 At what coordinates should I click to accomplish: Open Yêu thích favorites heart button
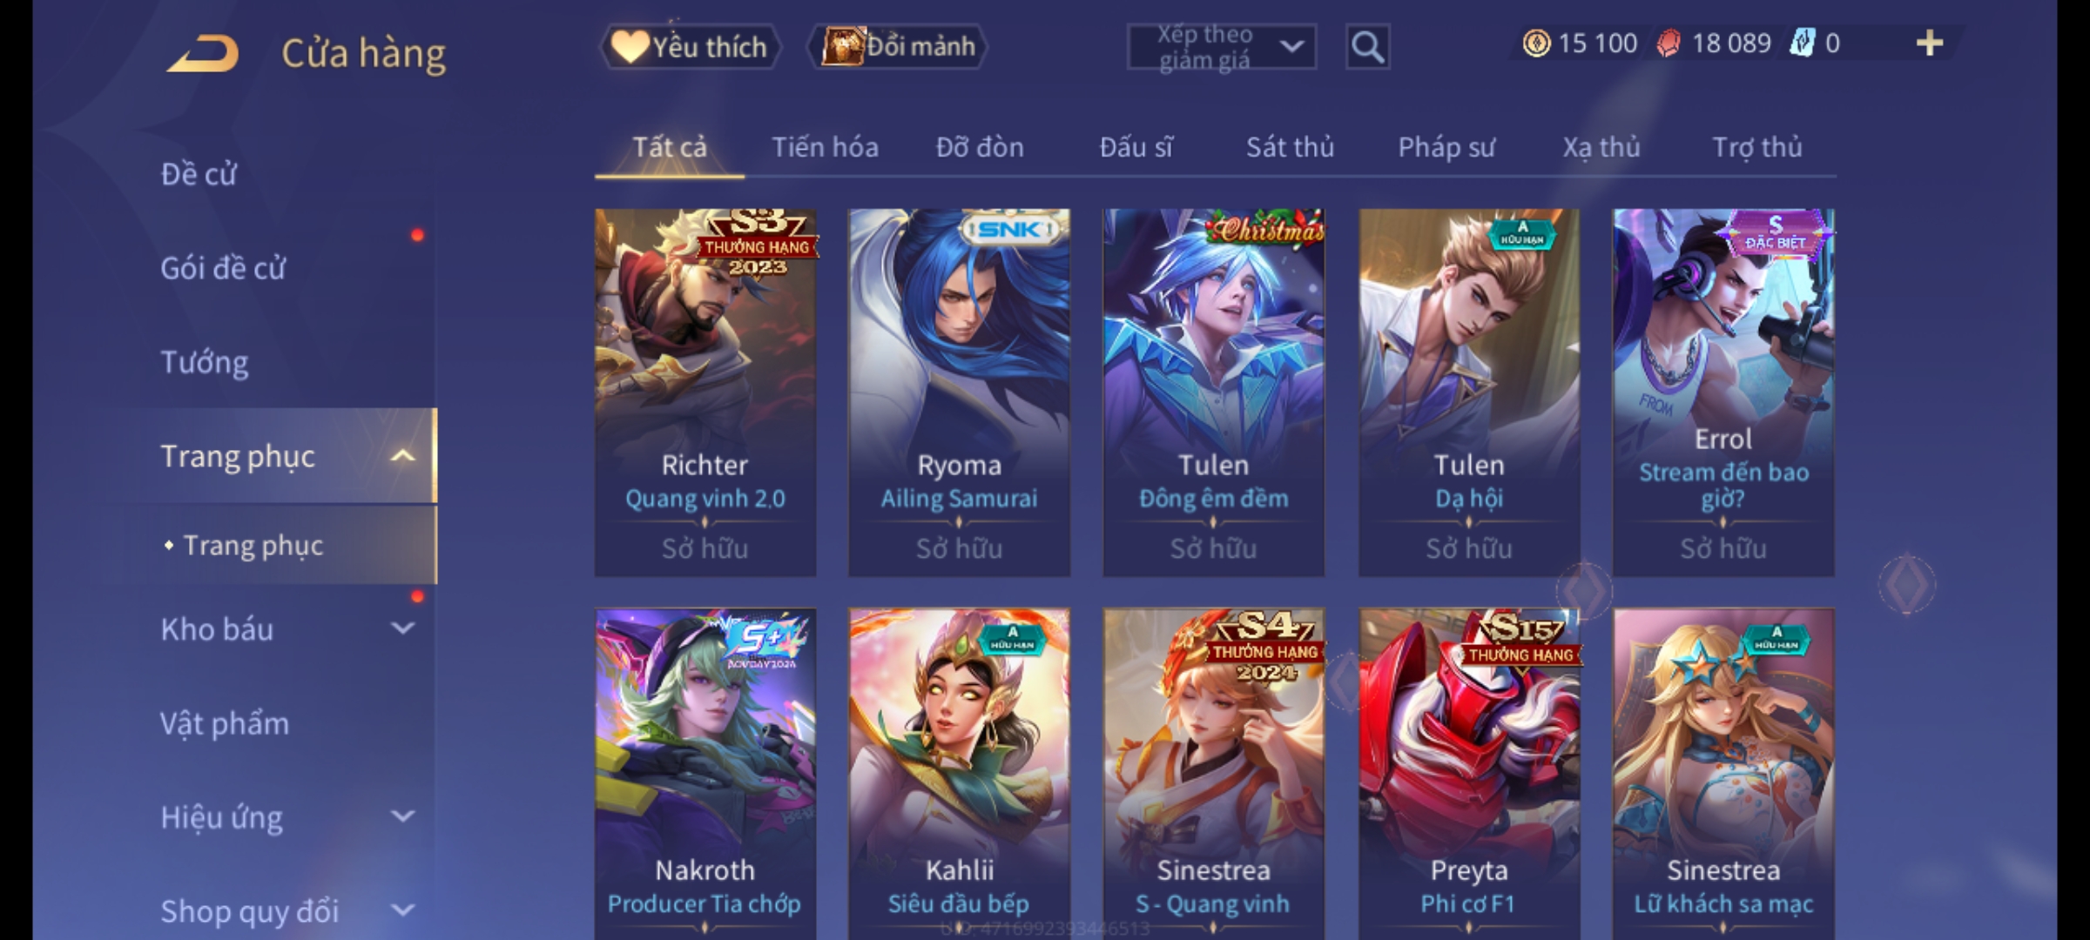coord(690,46)
